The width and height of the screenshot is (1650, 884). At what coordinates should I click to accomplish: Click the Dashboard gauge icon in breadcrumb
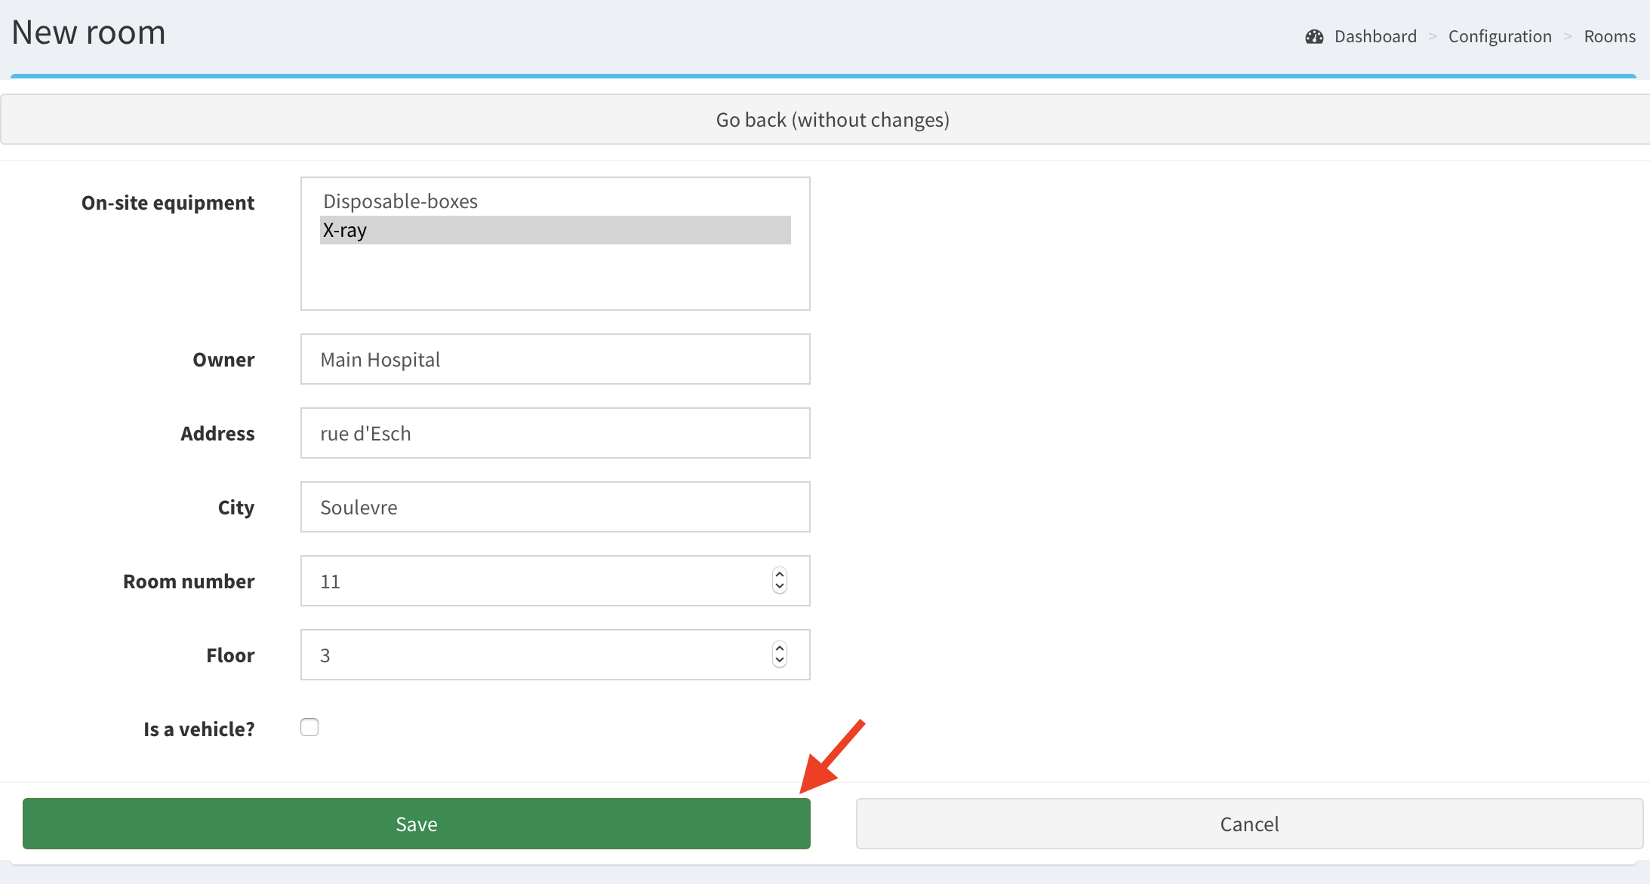(x=1314, y=37)
